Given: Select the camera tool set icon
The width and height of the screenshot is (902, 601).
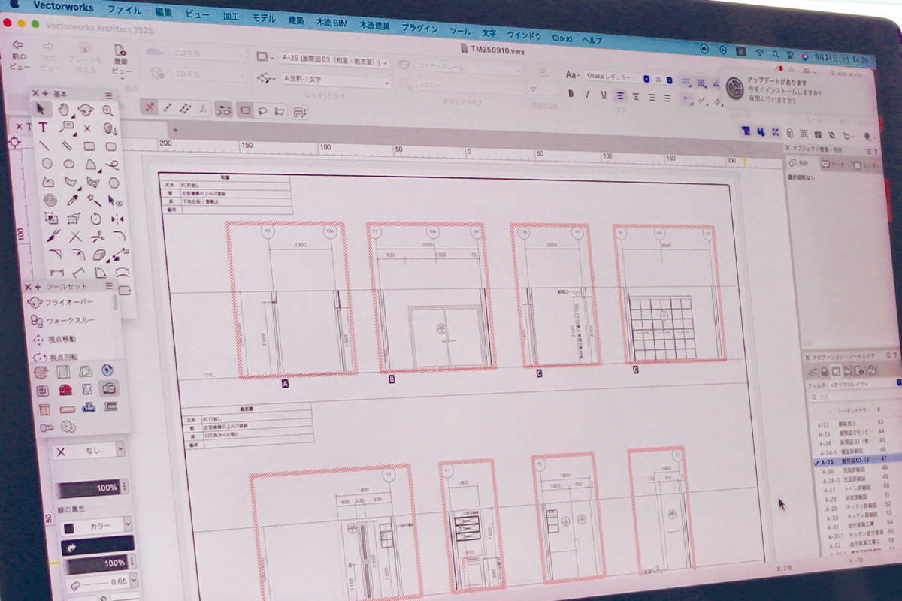Looking at the screenshot, I should click(x=110, y=388).
